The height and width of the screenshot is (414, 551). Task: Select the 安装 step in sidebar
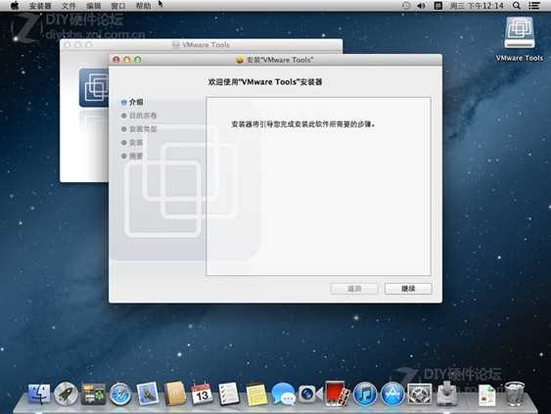[x=132, y=142]
